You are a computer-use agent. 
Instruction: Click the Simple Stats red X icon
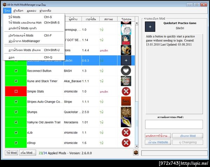coord(126,91)
